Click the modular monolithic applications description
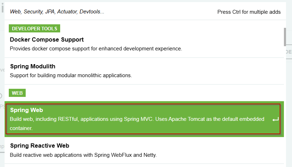292x167 pixels. [71, 75]
